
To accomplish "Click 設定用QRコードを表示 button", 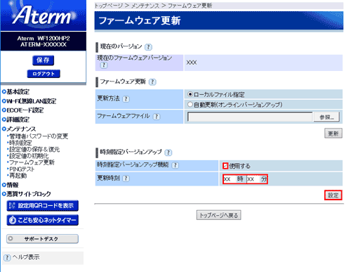I will click(x=43, y=206).
